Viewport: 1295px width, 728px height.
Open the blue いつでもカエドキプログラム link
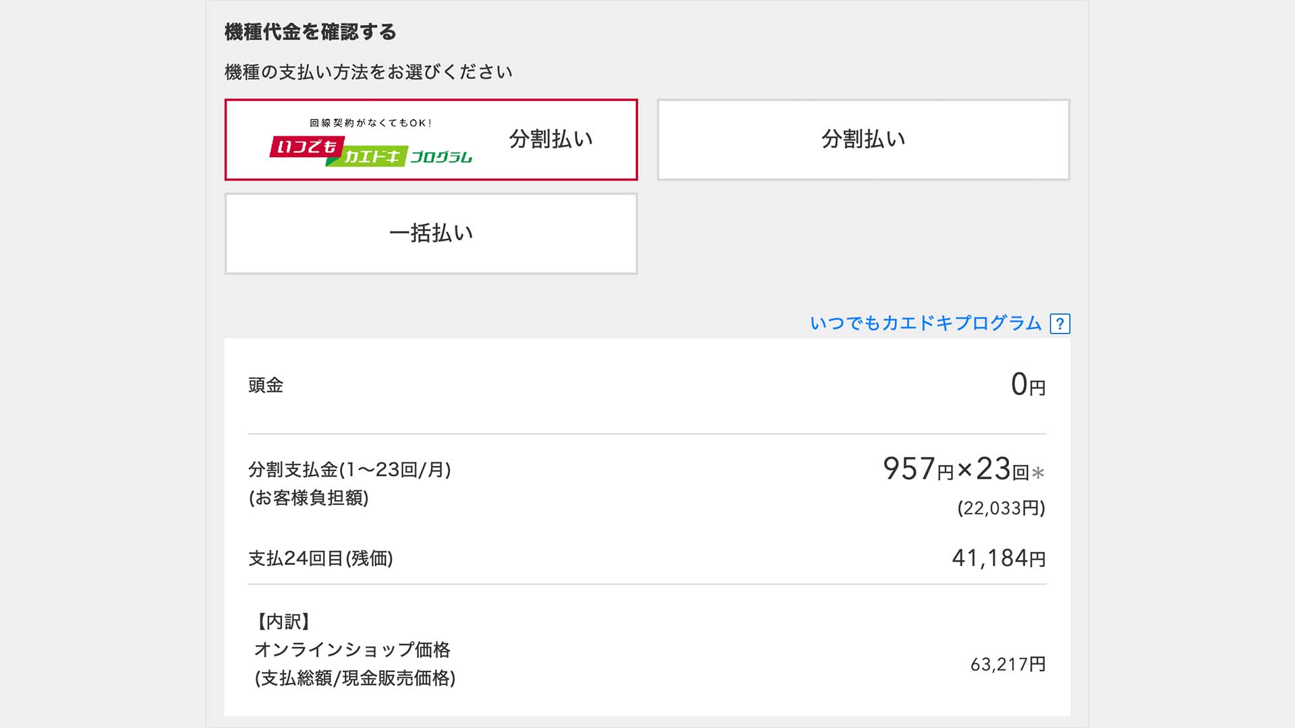[x=925, y=324]
